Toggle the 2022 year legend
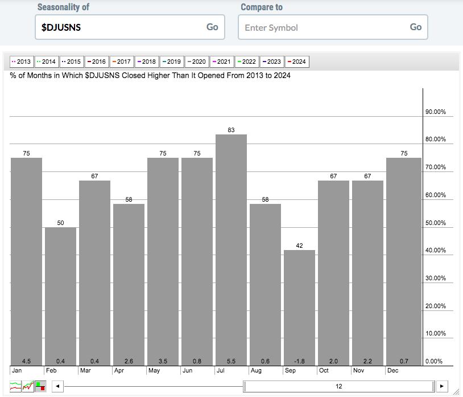The width and height of the screenshot is (463, 397). [247, 62]
